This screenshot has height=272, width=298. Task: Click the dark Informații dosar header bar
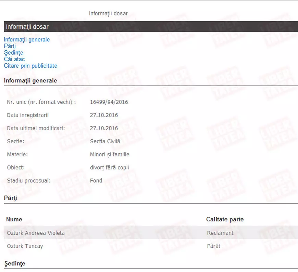(x=151, y=27)
